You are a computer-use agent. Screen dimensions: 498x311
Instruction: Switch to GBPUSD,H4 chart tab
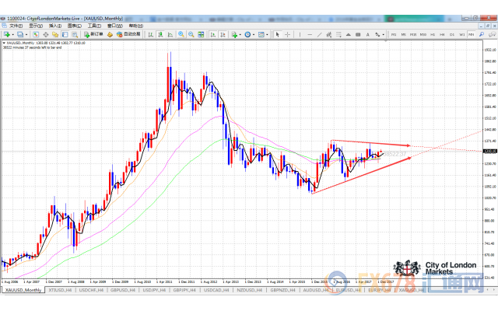coord(123,290)
